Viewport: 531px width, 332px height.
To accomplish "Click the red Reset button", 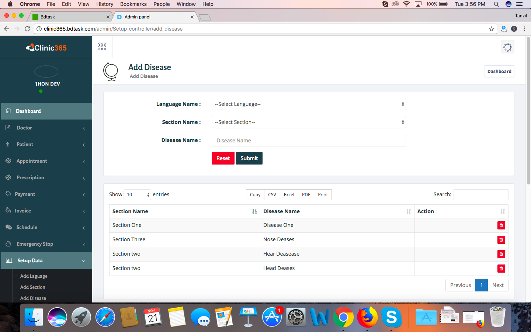I will [x=223, y=158].
